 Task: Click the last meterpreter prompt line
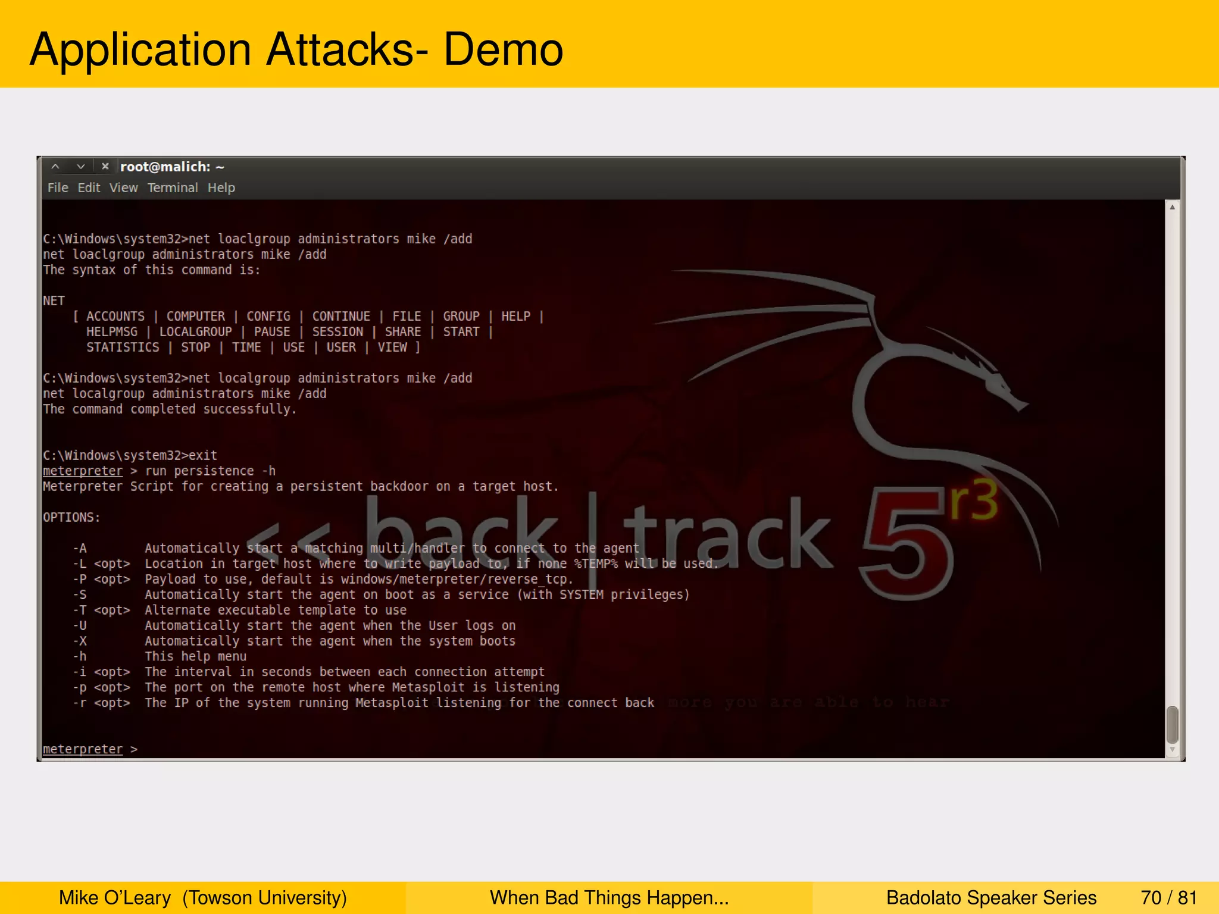pyautogui.click(x=90, y=749)
